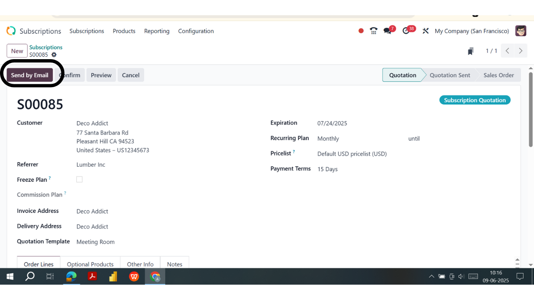
Task: Open the developer tools wrench menu
Action: pos(425,30)
